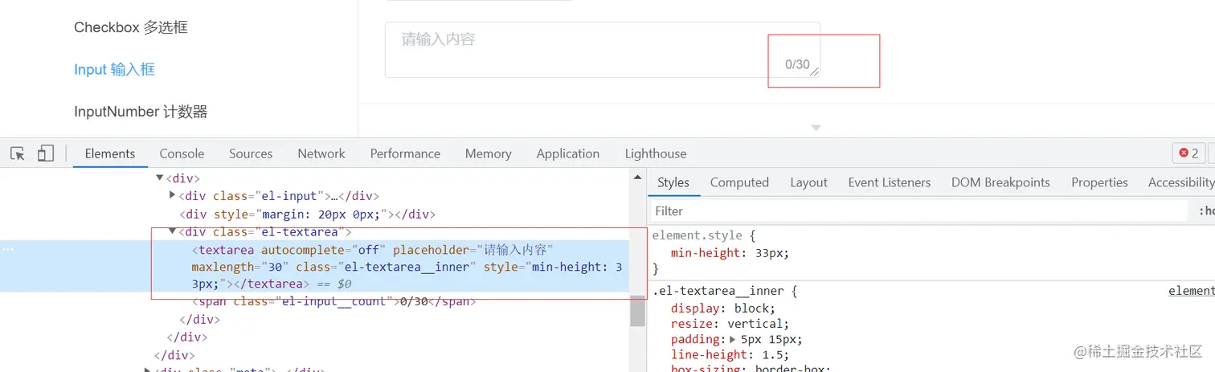Open the error count badge showing 2
The height and width of the screenshot is (372, 1215).
pos(1188,153)
